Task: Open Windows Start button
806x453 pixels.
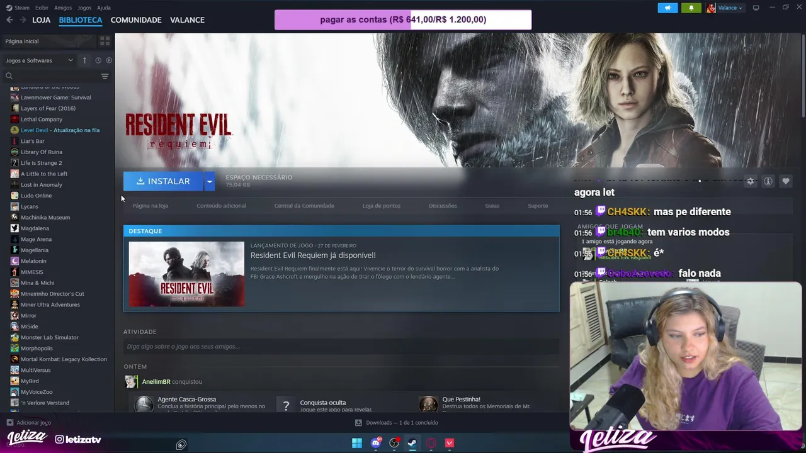Action: coord(357,443)
